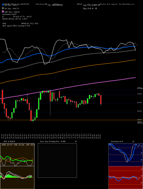
Task: Click the magenta 200 Day legend swatch
Action: [x=3, y=11]
